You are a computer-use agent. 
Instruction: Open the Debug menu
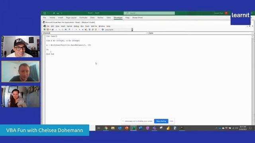click(x=76, y=26)
